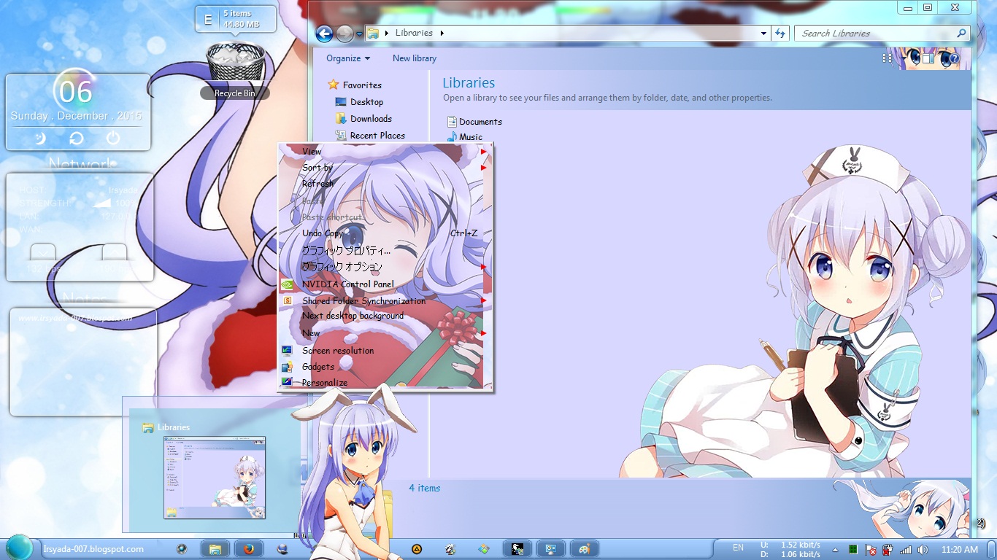Click the explorer Back arrow button
Screen dimensions: 997x560
(x=324, y=33)
